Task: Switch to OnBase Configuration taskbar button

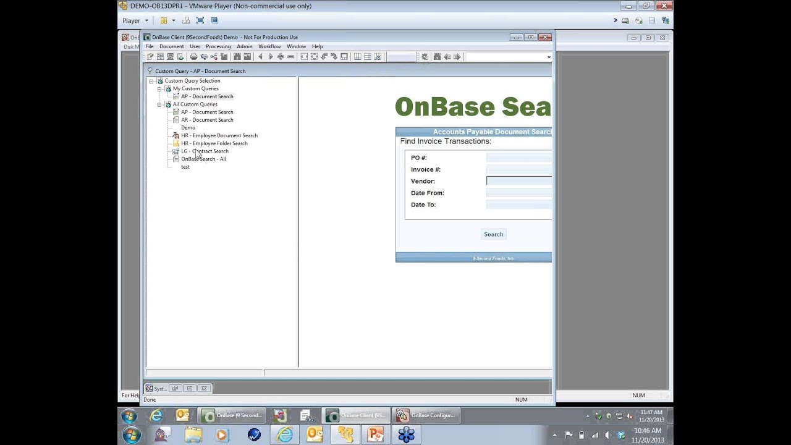Action: click(x=426, y=415)
